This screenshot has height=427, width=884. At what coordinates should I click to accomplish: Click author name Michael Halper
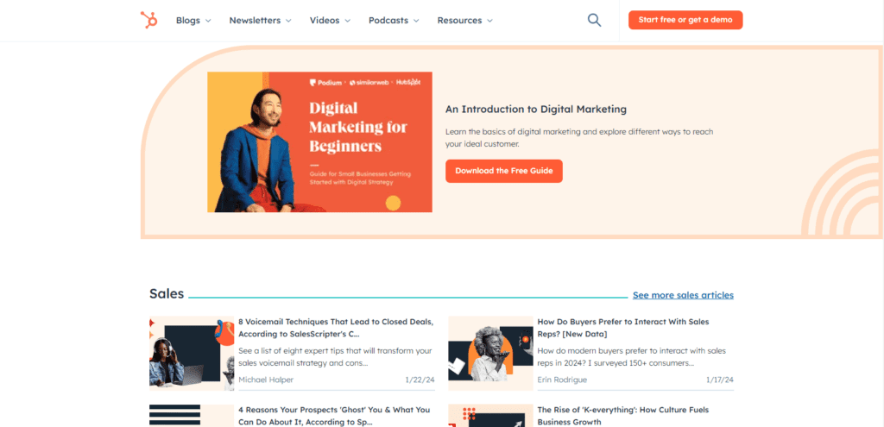point(266,380)
